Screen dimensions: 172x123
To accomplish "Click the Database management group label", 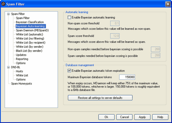I will click(x=80, y=65).
